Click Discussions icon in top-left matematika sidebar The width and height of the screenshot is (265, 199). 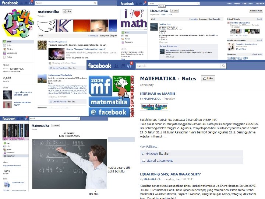(4, 53)
